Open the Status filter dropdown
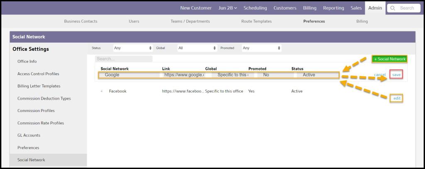Image resolution: width=425 pixels, height=169 pixels. pos(132,48)
